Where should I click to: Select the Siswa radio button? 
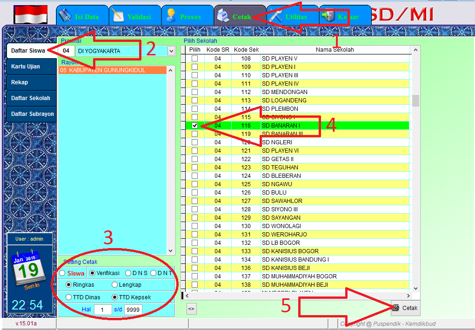[x=62, y=273]
